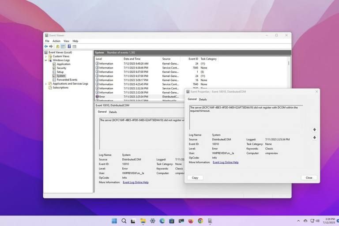Sort events by Task Category column
This screenshot has height=226, width=339.
(x=208, y=59)
